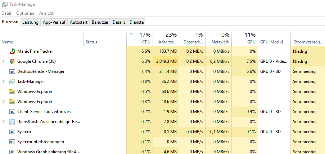Click the 26,2 MB memory value
This screenshot has height=154, width=325.
pos(169,81)
